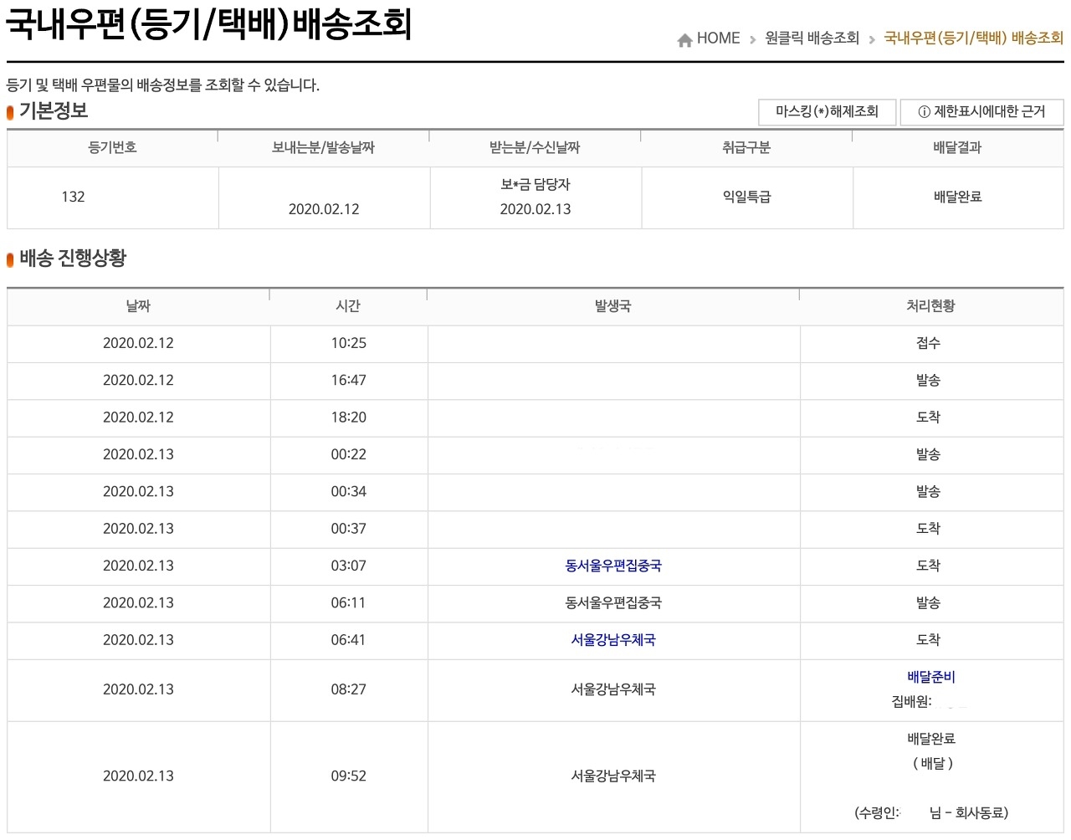Select the 익일특급 handling type cell
The height and width of the screenshot is (840, 1071).
coord(746,197)
